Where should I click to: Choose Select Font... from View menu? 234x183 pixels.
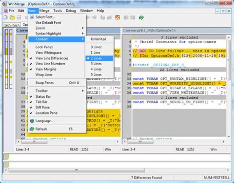click(x=56, y=17)
